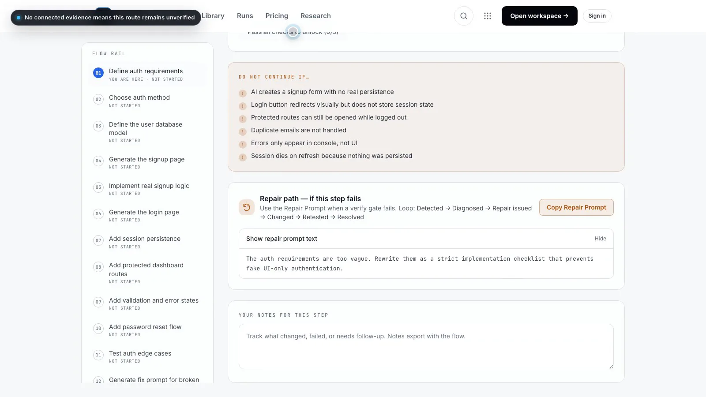706x397 pixels.
Task: Click the repair path loop icon
Action: click(247, 207)
